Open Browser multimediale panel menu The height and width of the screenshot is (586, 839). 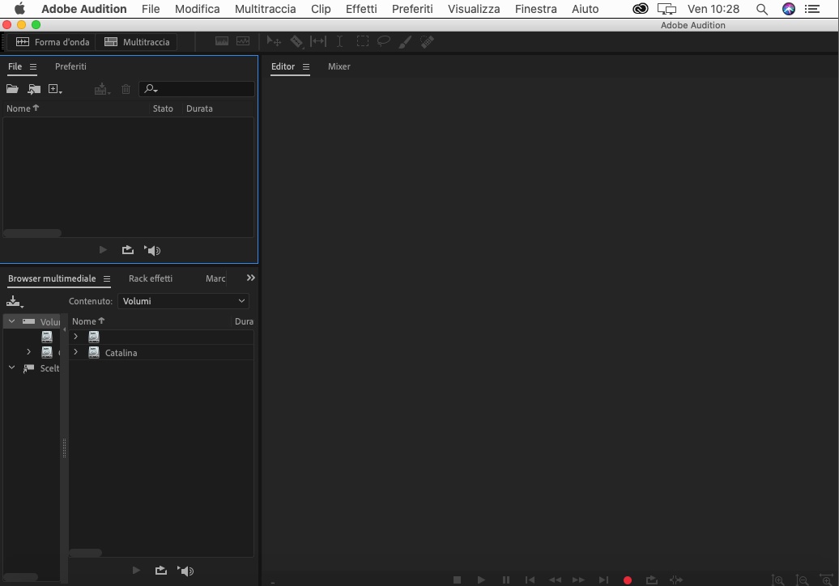pyautogui.click(x=107, y=279)
